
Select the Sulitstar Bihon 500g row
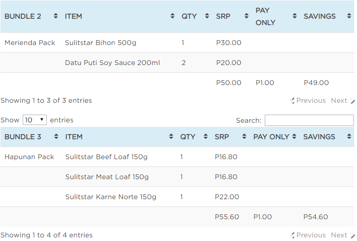click(100, 43)
